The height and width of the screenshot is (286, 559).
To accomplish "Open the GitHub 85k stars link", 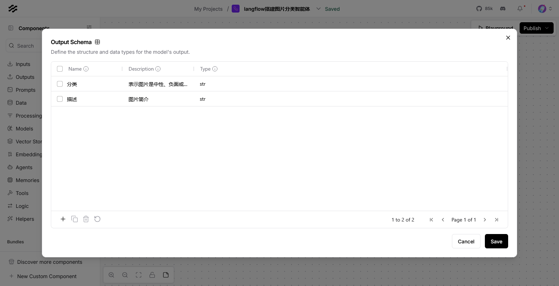I will 485,9.
